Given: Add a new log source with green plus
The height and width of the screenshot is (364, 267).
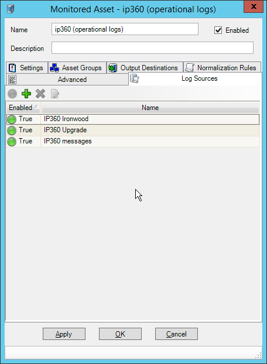Looking at the screenshot, I should coord(26,94).
